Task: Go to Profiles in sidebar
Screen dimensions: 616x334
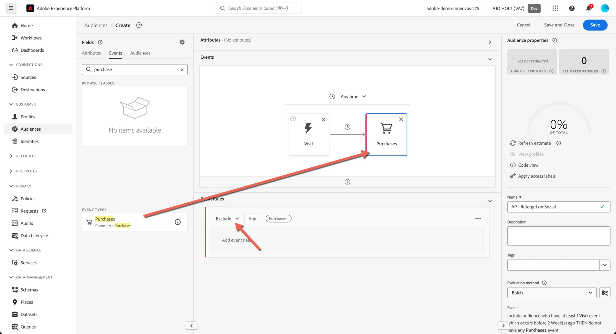Action: click(28, 117)
